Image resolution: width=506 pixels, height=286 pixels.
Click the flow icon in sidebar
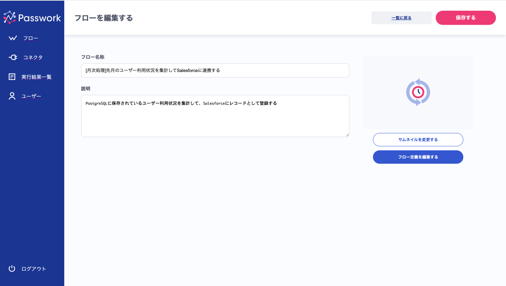[13, 38]
